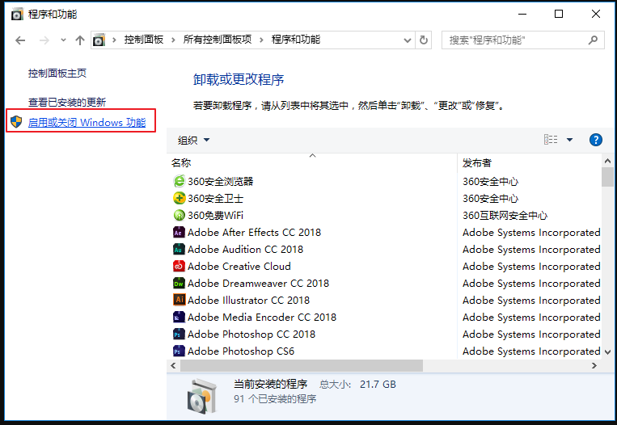The image size is (617, 425).
Task: Click the refresh button beside address bar
Action: click(425, 40)
